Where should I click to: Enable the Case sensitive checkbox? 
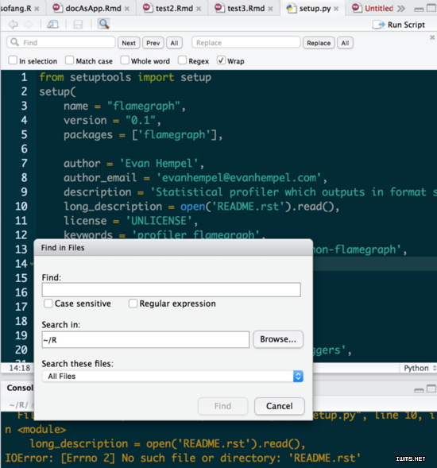48,304
